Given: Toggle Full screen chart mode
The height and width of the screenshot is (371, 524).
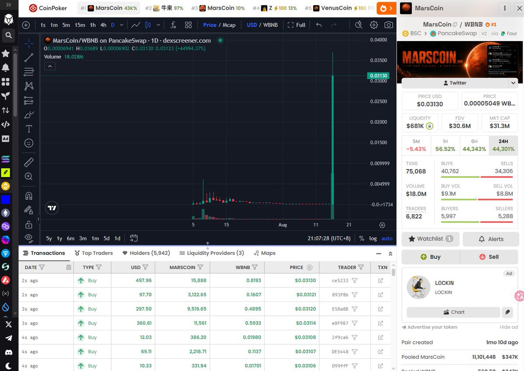Looking at the screenshot, I should pos(296,25).
